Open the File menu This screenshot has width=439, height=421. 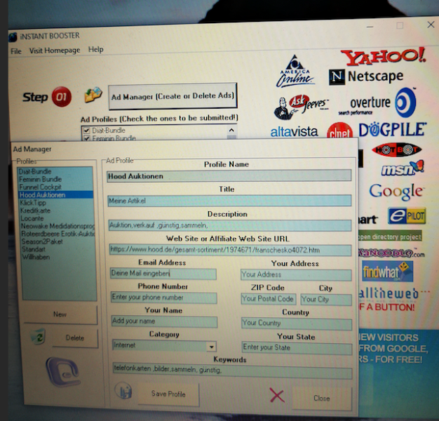[15, 51]
